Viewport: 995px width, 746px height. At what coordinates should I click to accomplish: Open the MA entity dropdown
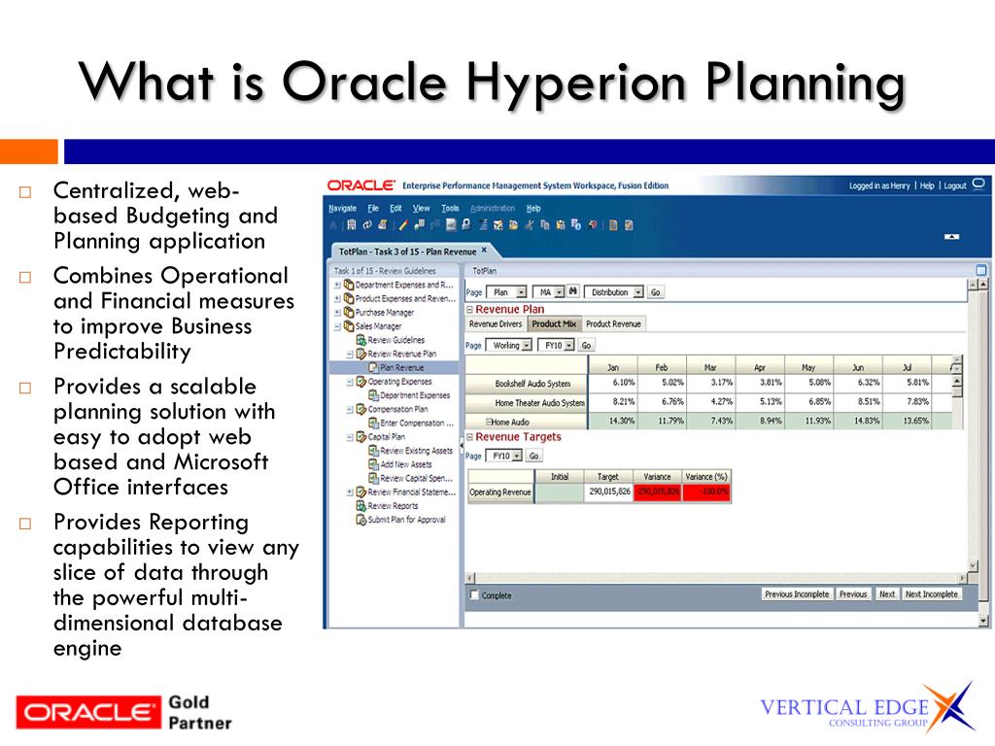pyautogui.click(x=559, y=291)
